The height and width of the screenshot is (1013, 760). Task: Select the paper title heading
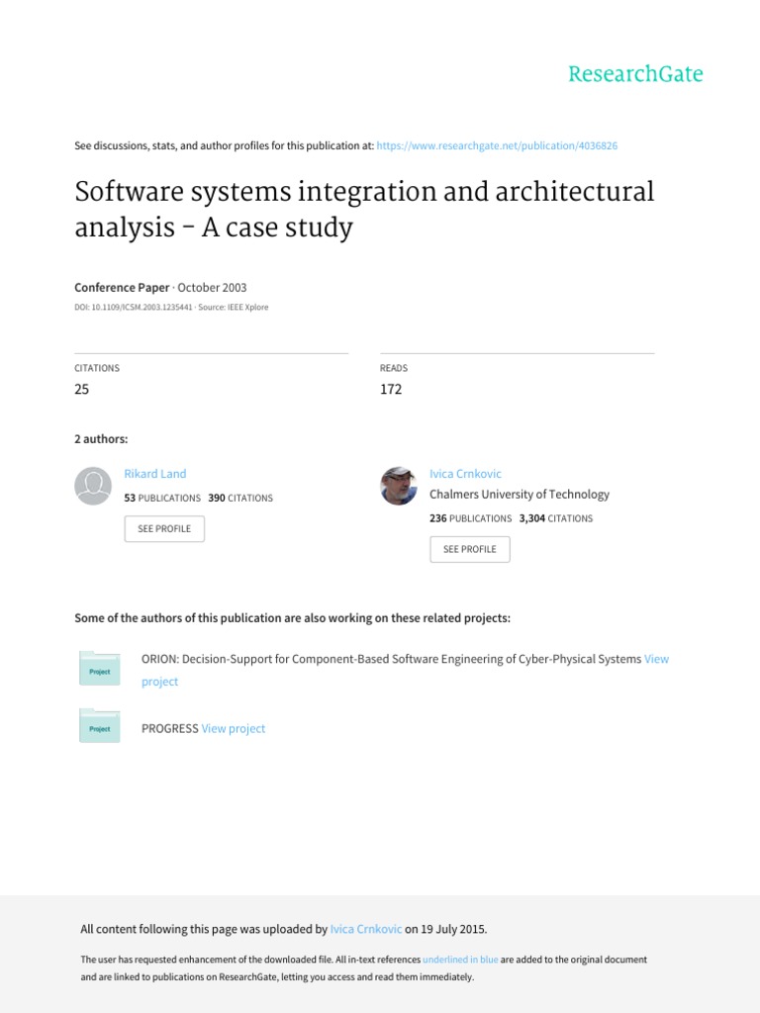(x=364, y=209)
